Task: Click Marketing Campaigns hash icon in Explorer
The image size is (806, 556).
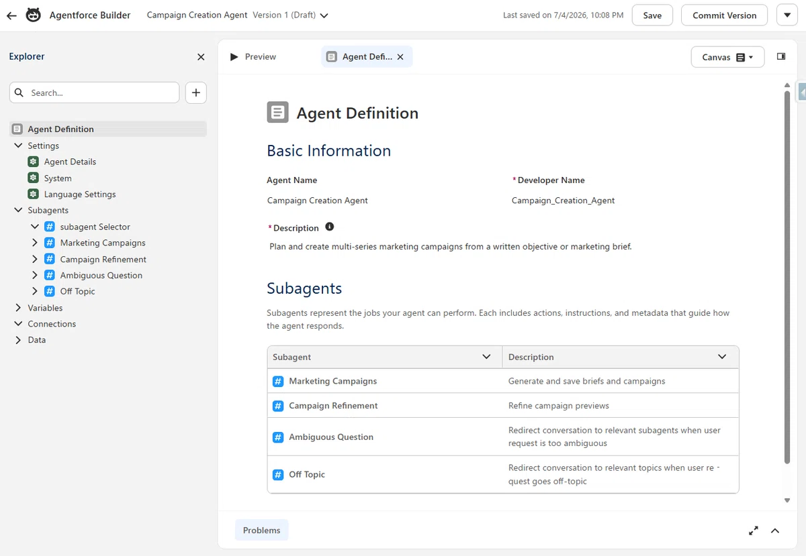Action: point(50,243)
